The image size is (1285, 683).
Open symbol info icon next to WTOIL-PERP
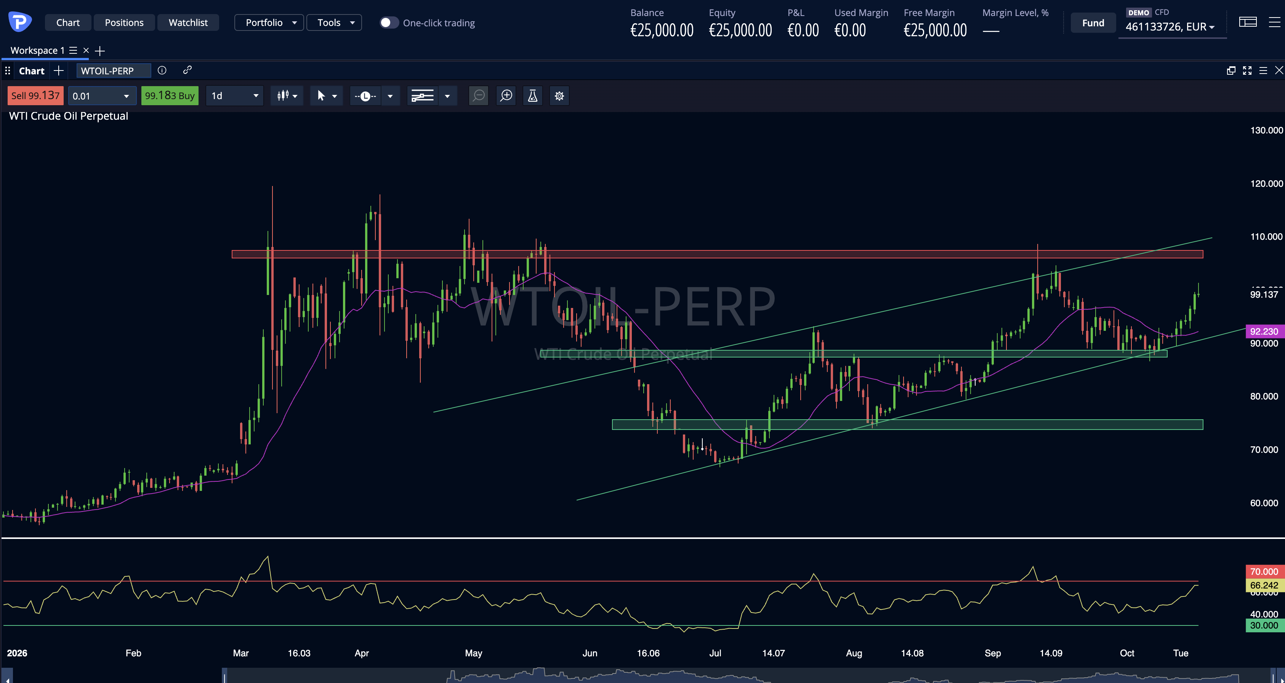[x=162, y=71]
